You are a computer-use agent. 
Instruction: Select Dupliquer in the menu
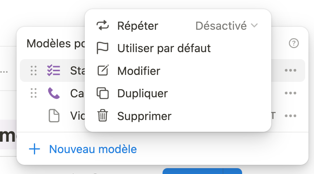tap(142, 93)
